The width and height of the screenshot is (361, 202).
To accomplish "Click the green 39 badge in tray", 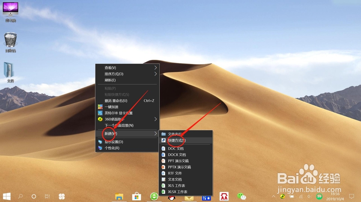I will (319, 197).
